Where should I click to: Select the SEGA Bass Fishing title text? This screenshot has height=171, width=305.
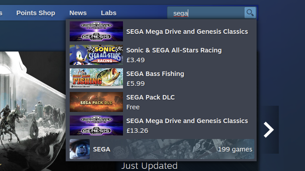pyautogui.click(x=155, y=74)
